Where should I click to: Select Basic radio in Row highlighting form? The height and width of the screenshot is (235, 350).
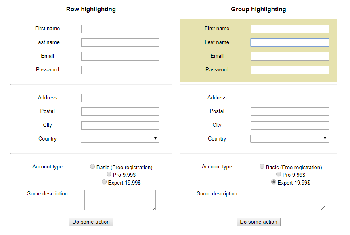point(92,166)
